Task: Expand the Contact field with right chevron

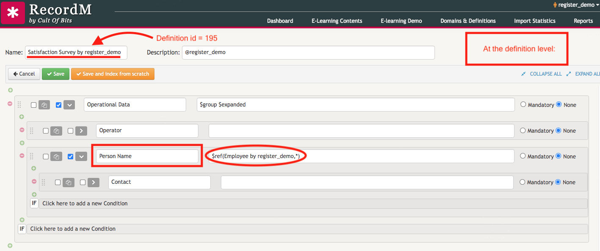Action: coord(94,183)
